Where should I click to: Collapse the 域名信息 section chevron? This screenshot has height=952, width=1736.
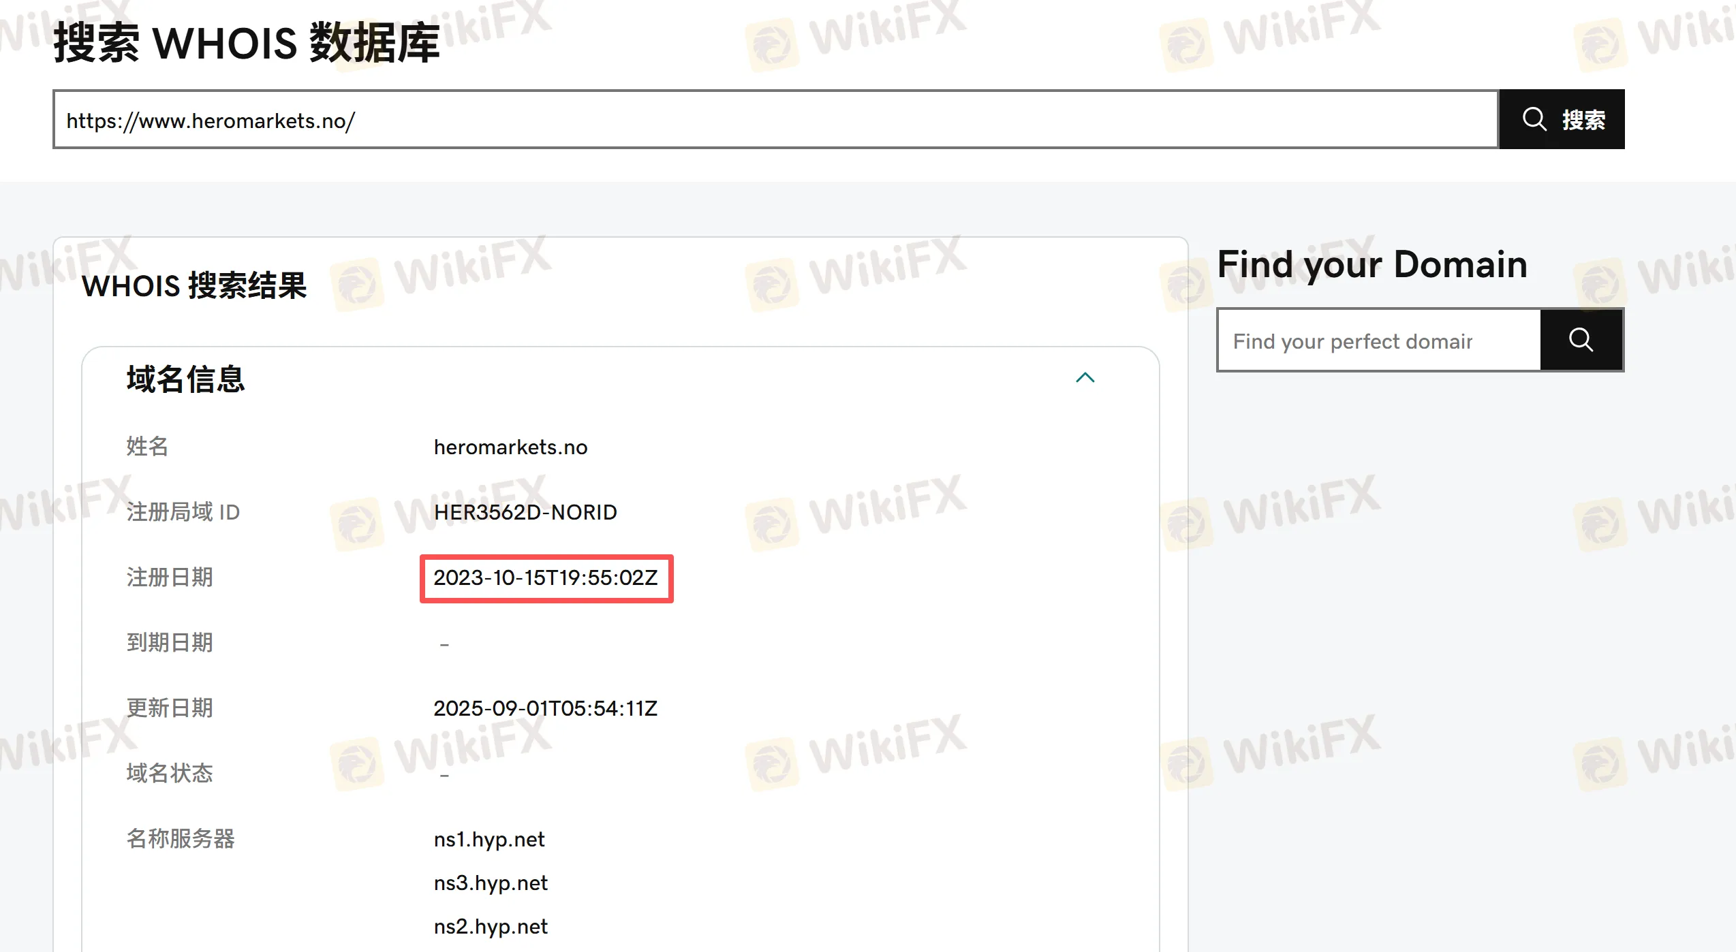click(1085, 378)
